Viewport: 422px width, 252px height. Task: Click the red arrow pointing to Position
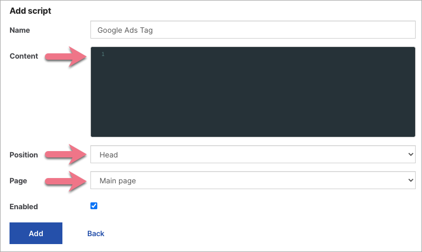tap(66, 155)
